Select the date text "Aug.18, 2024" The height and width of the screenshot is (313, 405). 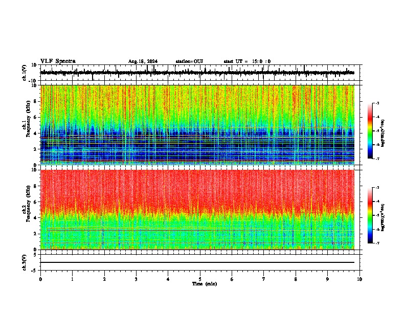coord(143,61)
